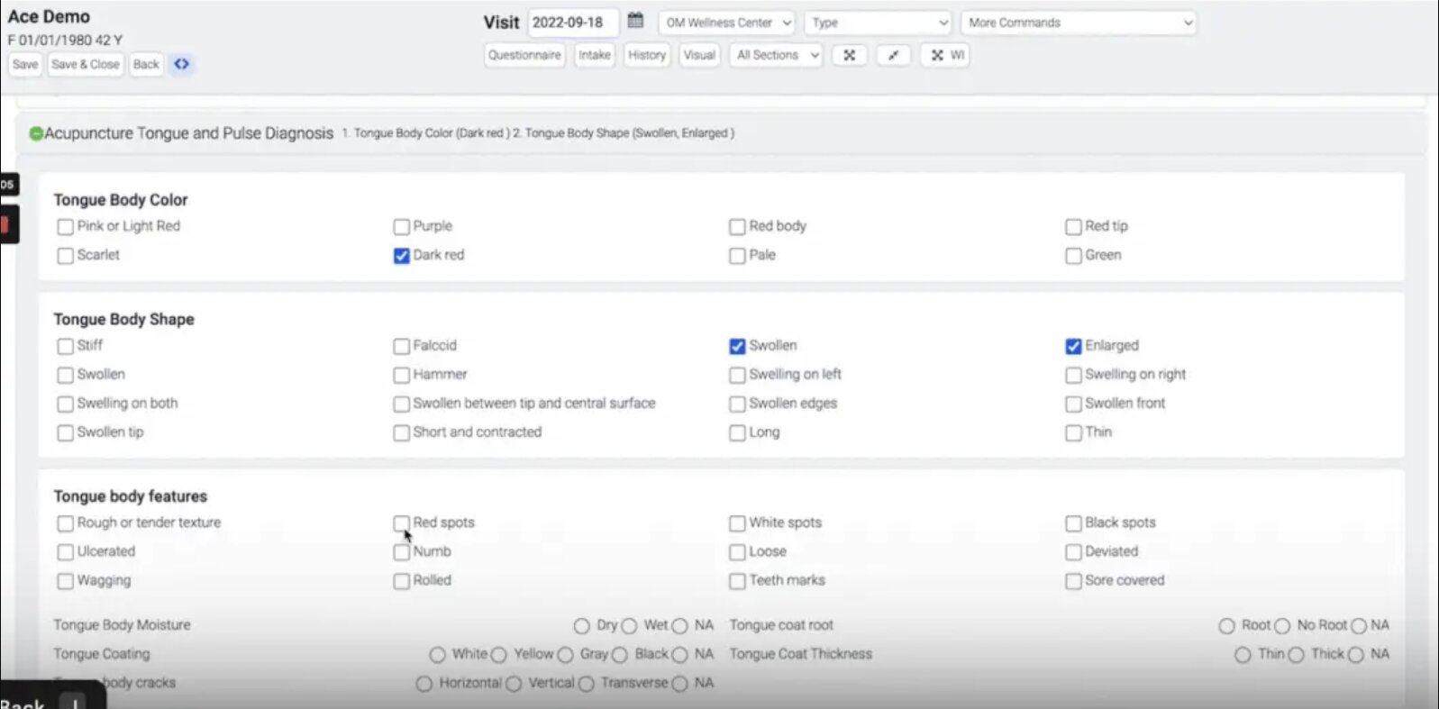Tick the Red spots checkbox
This screenshot has height=709, width=1439.
pos(402,523)
